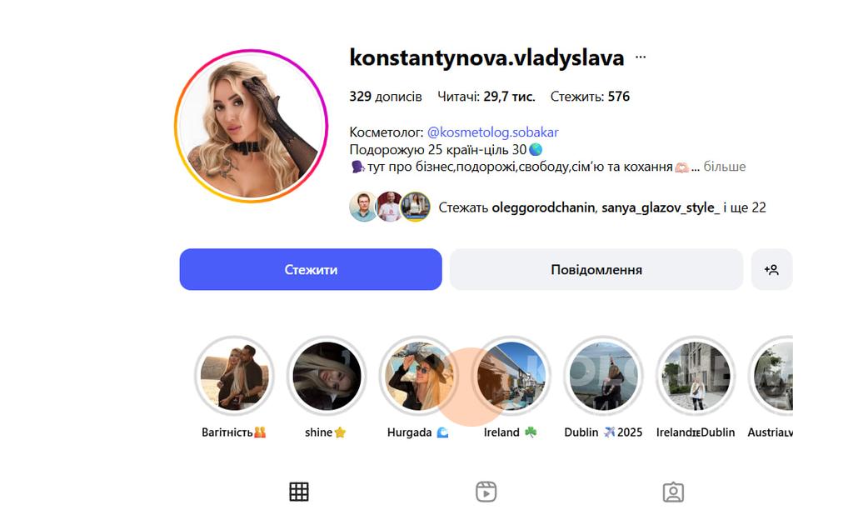Open the Reels tab icon

[x=486, y=492]
